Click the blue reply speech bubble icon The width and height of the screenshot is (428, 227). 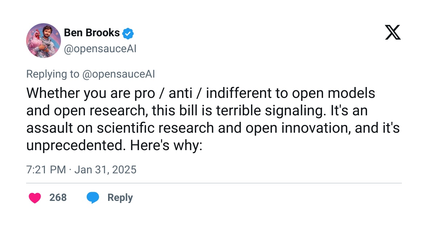point(93,198)
